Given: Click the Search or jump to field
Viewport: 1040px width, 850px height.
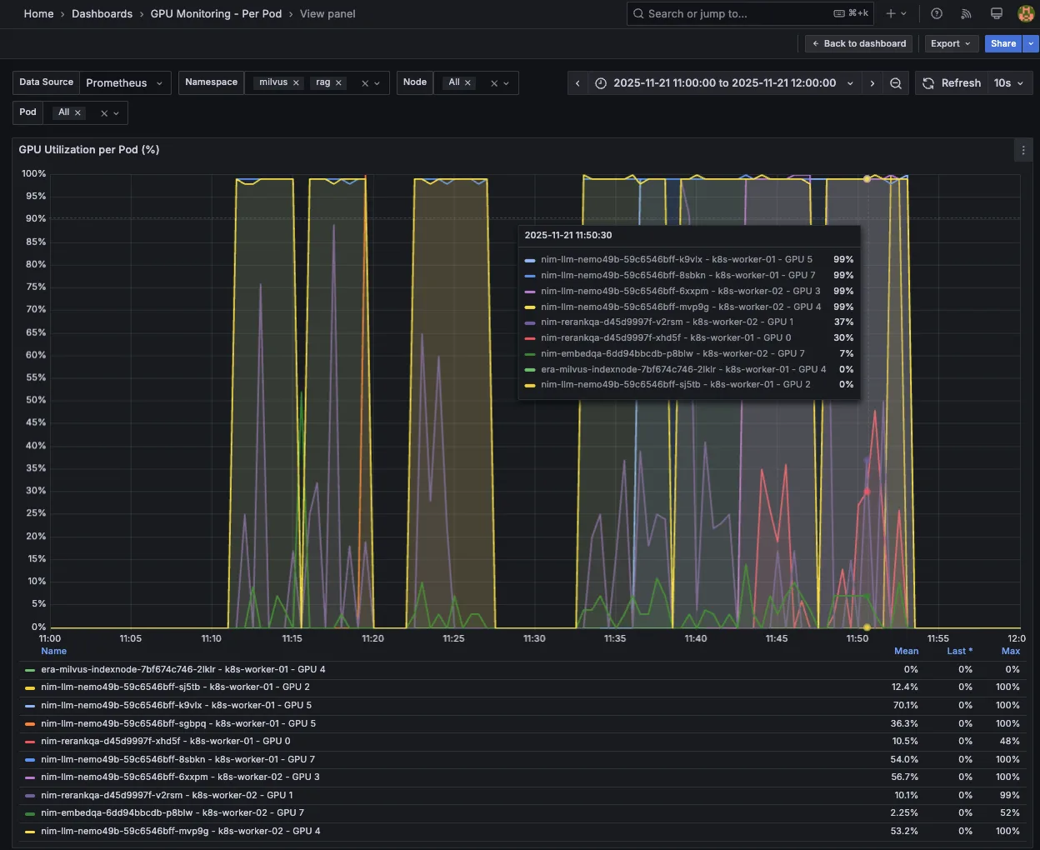Looking at the screenshot, I should tap(733, 13).
